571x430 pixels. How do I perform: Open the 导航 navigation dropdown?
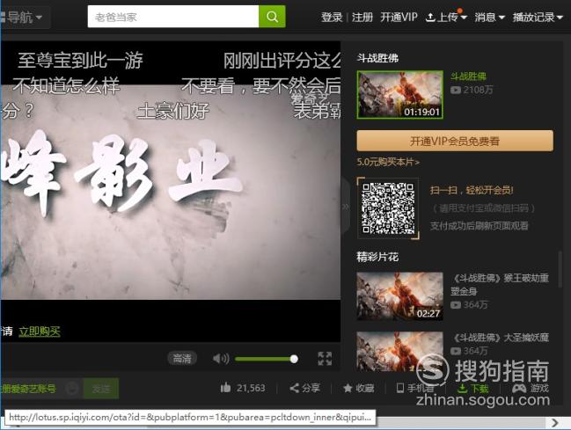point(24,17)
